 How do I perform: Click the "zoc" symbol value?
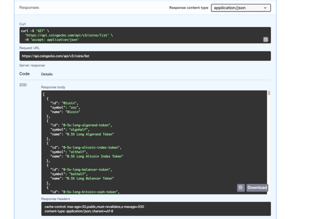click(74, 107)
